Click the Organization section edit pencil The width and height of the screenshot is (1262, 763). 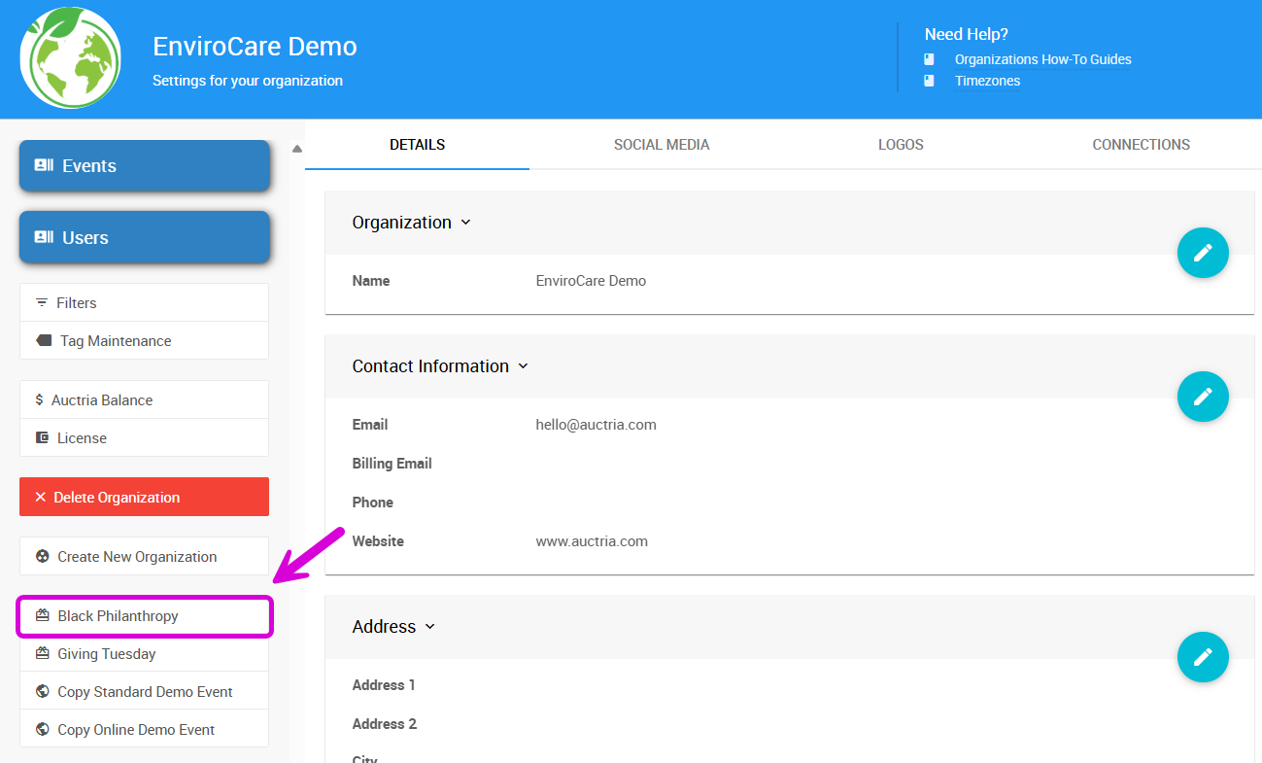coord(1203,253)
